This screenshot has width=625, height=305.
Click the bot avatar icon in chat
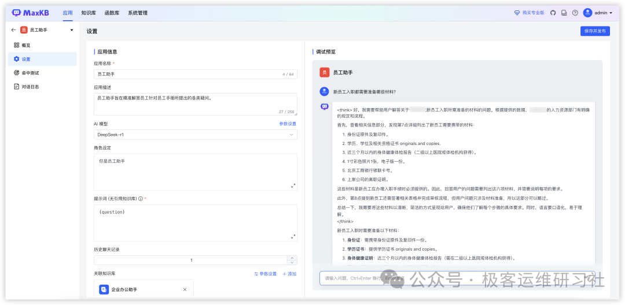pos(325,106)
